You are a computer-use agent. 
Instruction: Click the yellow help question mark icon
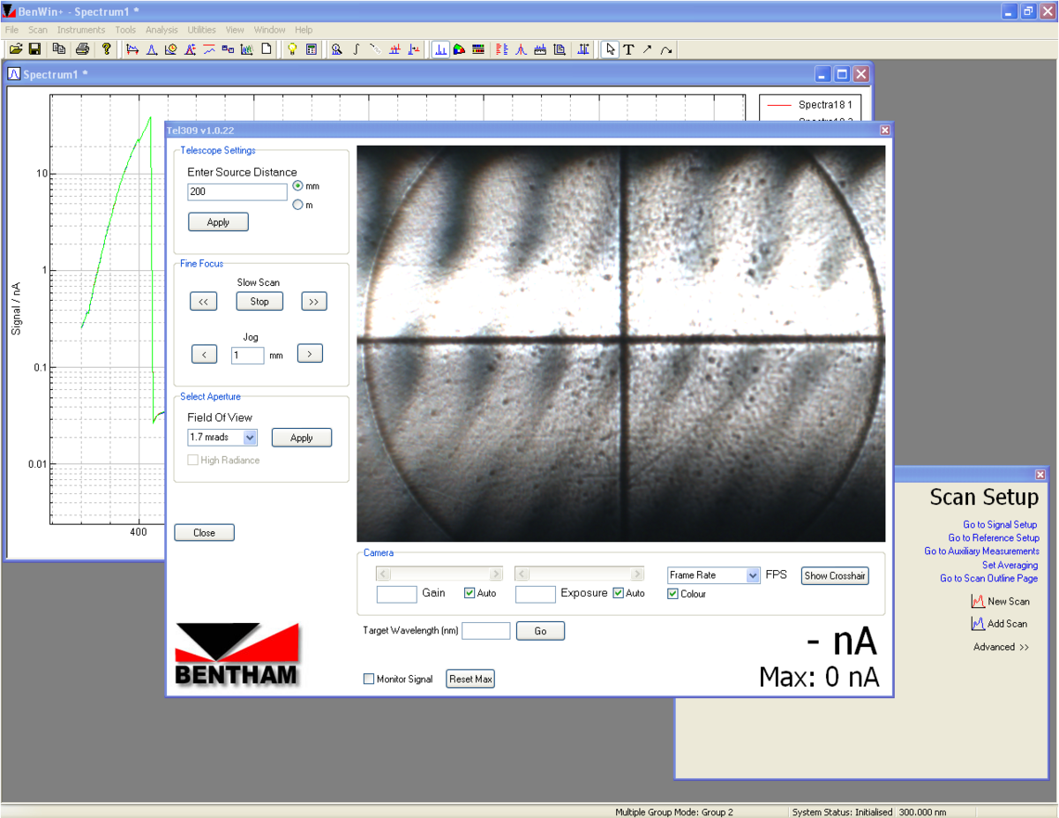[x=106, y=49]
